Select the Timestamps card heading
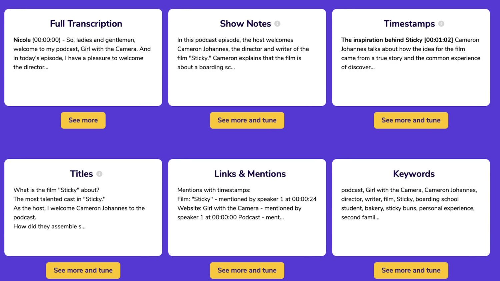 click(x=409, y=24)
